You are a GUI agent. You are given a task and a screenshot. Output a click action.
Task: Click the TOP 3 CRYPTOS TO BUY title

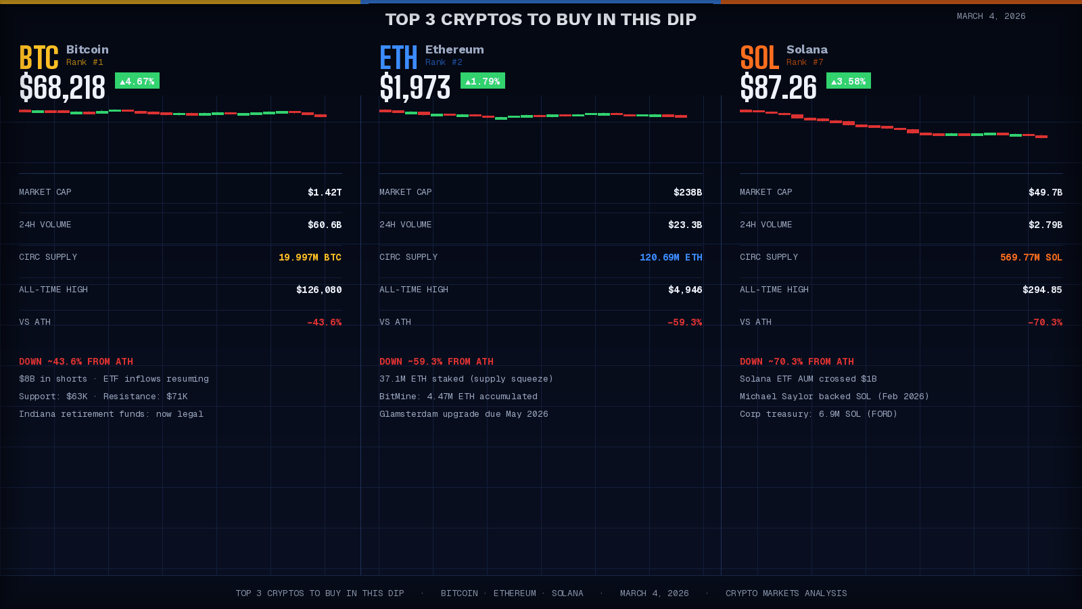[x=541, y=20]
